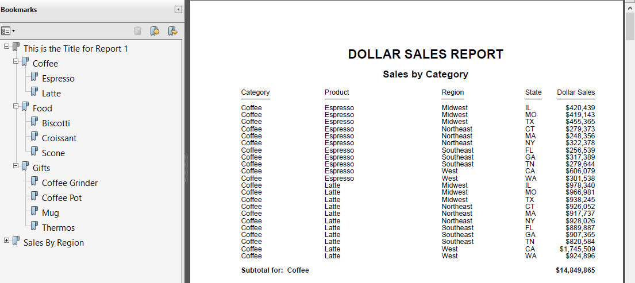Open the Sales By Region bookmark
This screenshot has width=635, height=283.
coord(54,243)
